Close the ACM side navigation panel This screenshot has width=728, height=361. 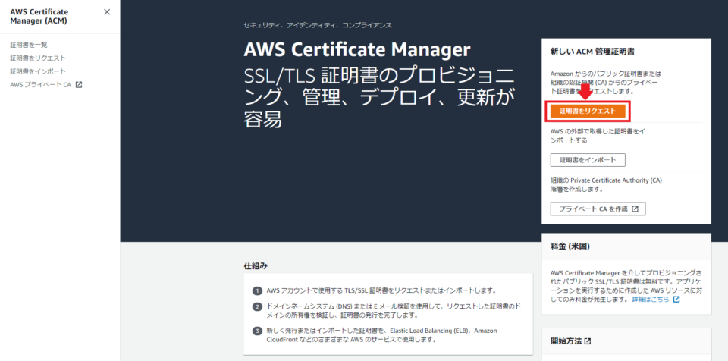(x=107, y=12)
